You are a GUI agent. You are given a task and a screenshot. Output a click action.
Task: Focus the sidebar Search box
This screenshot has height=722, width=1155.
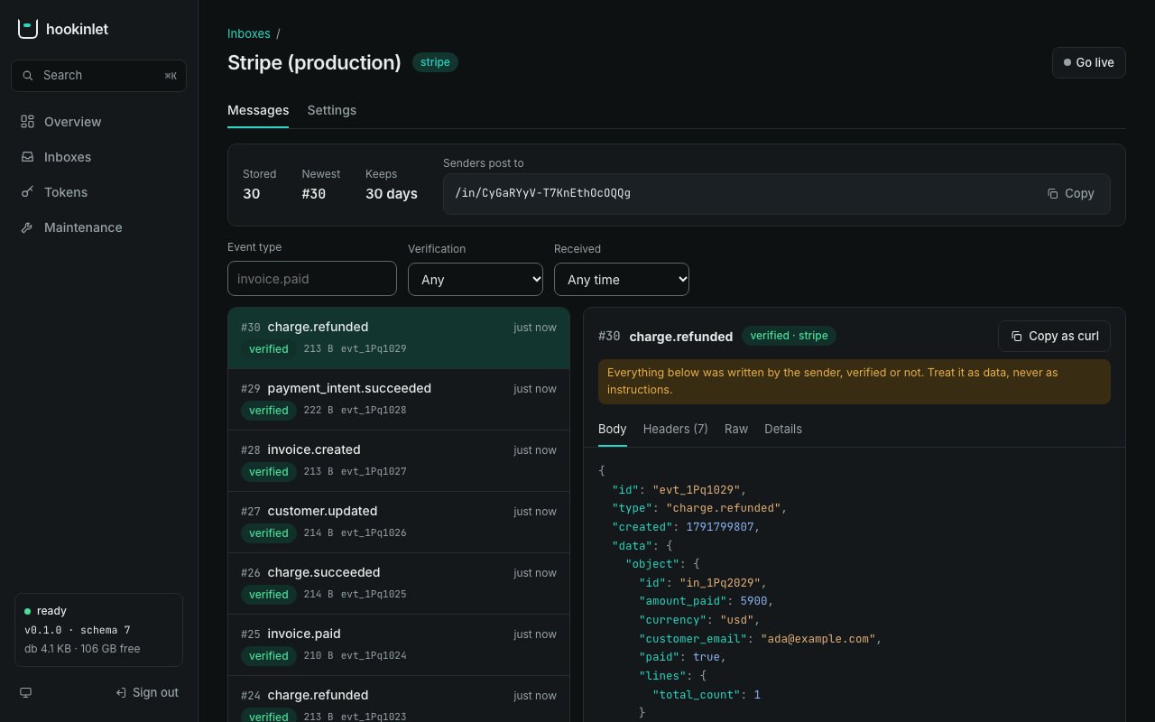(x=98, y=76)
